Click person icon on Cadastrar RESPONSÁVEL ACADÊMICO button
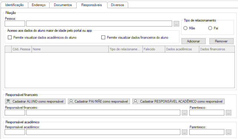238x139 pixels. (135, 101)
